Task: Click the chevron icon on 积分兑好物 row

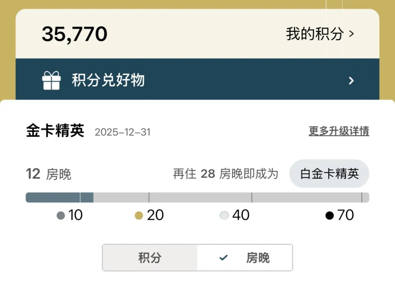Action: click(350, 80)
